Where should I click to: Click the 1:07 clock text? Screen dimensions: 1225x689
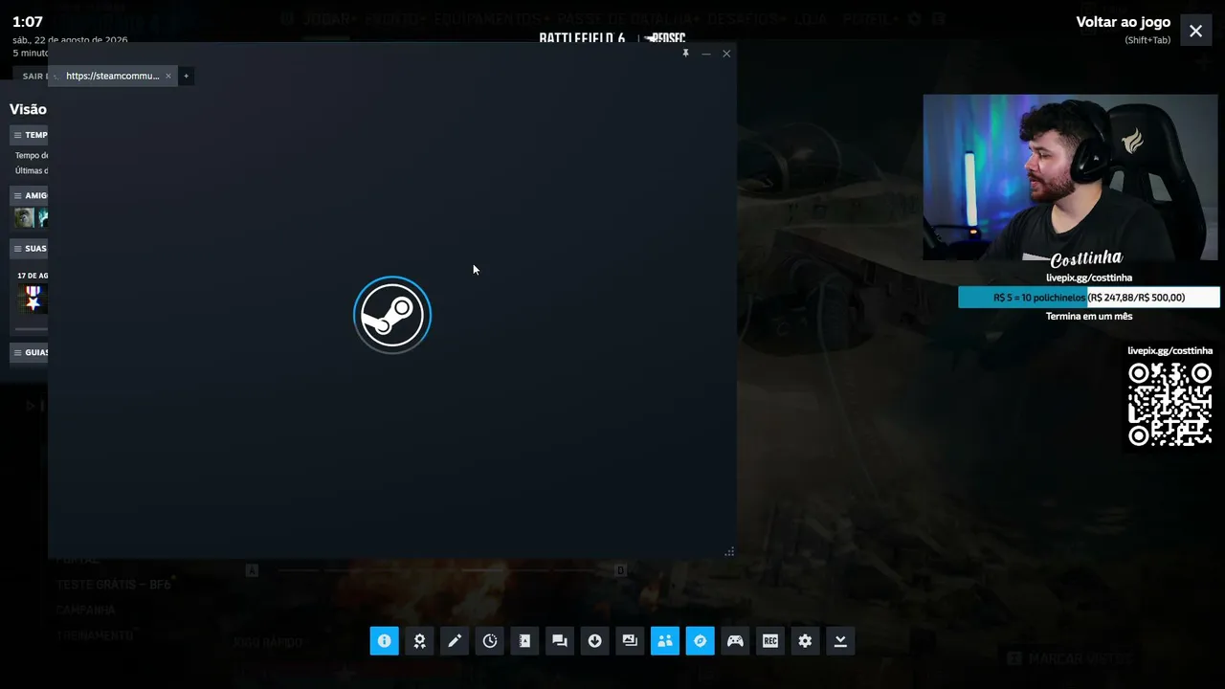click(x=28, y=22)
